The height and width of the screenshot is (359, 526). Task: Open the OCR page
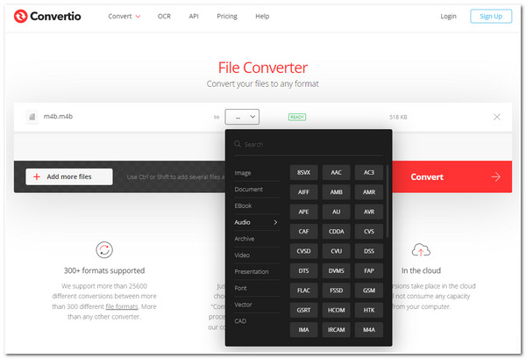pyautogui.click(x=164, y=16)
